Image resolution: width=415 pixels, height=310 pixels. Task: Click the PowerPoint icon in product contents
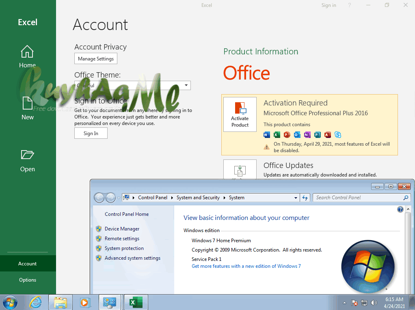click(287, 135)
